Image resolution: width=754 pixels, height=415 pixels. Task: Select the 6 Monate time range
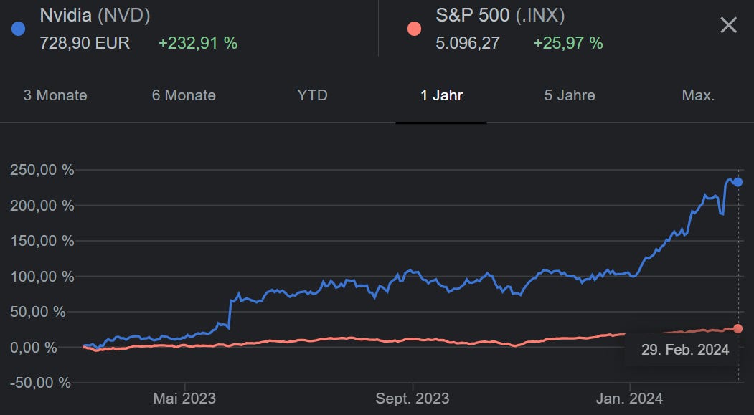[x=184, y=95]
